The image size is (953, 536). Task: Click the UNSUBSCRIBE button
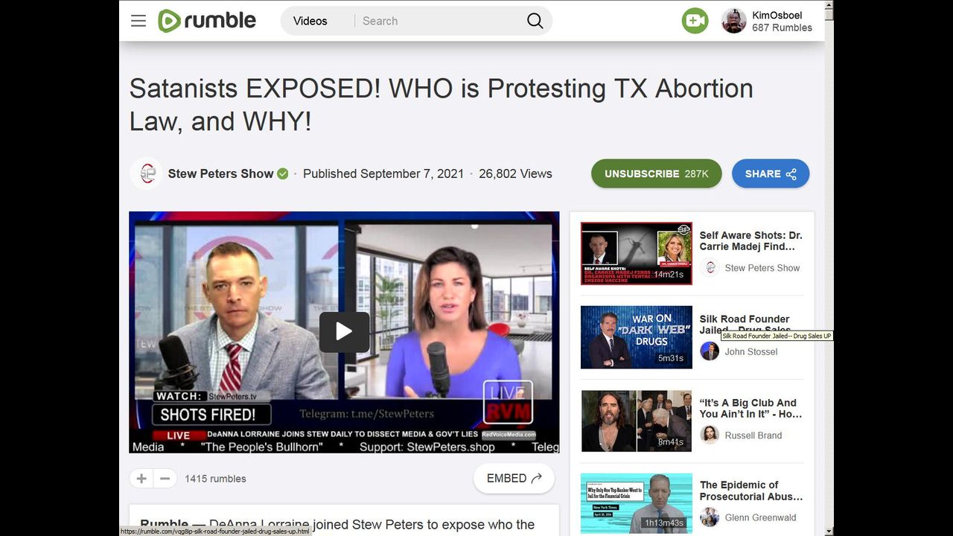(656, 173)
